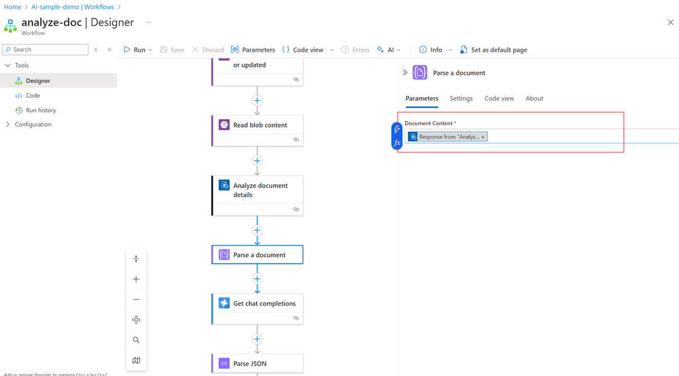
Task: Go to Home breadcrumb link
Action: [12, 7]
